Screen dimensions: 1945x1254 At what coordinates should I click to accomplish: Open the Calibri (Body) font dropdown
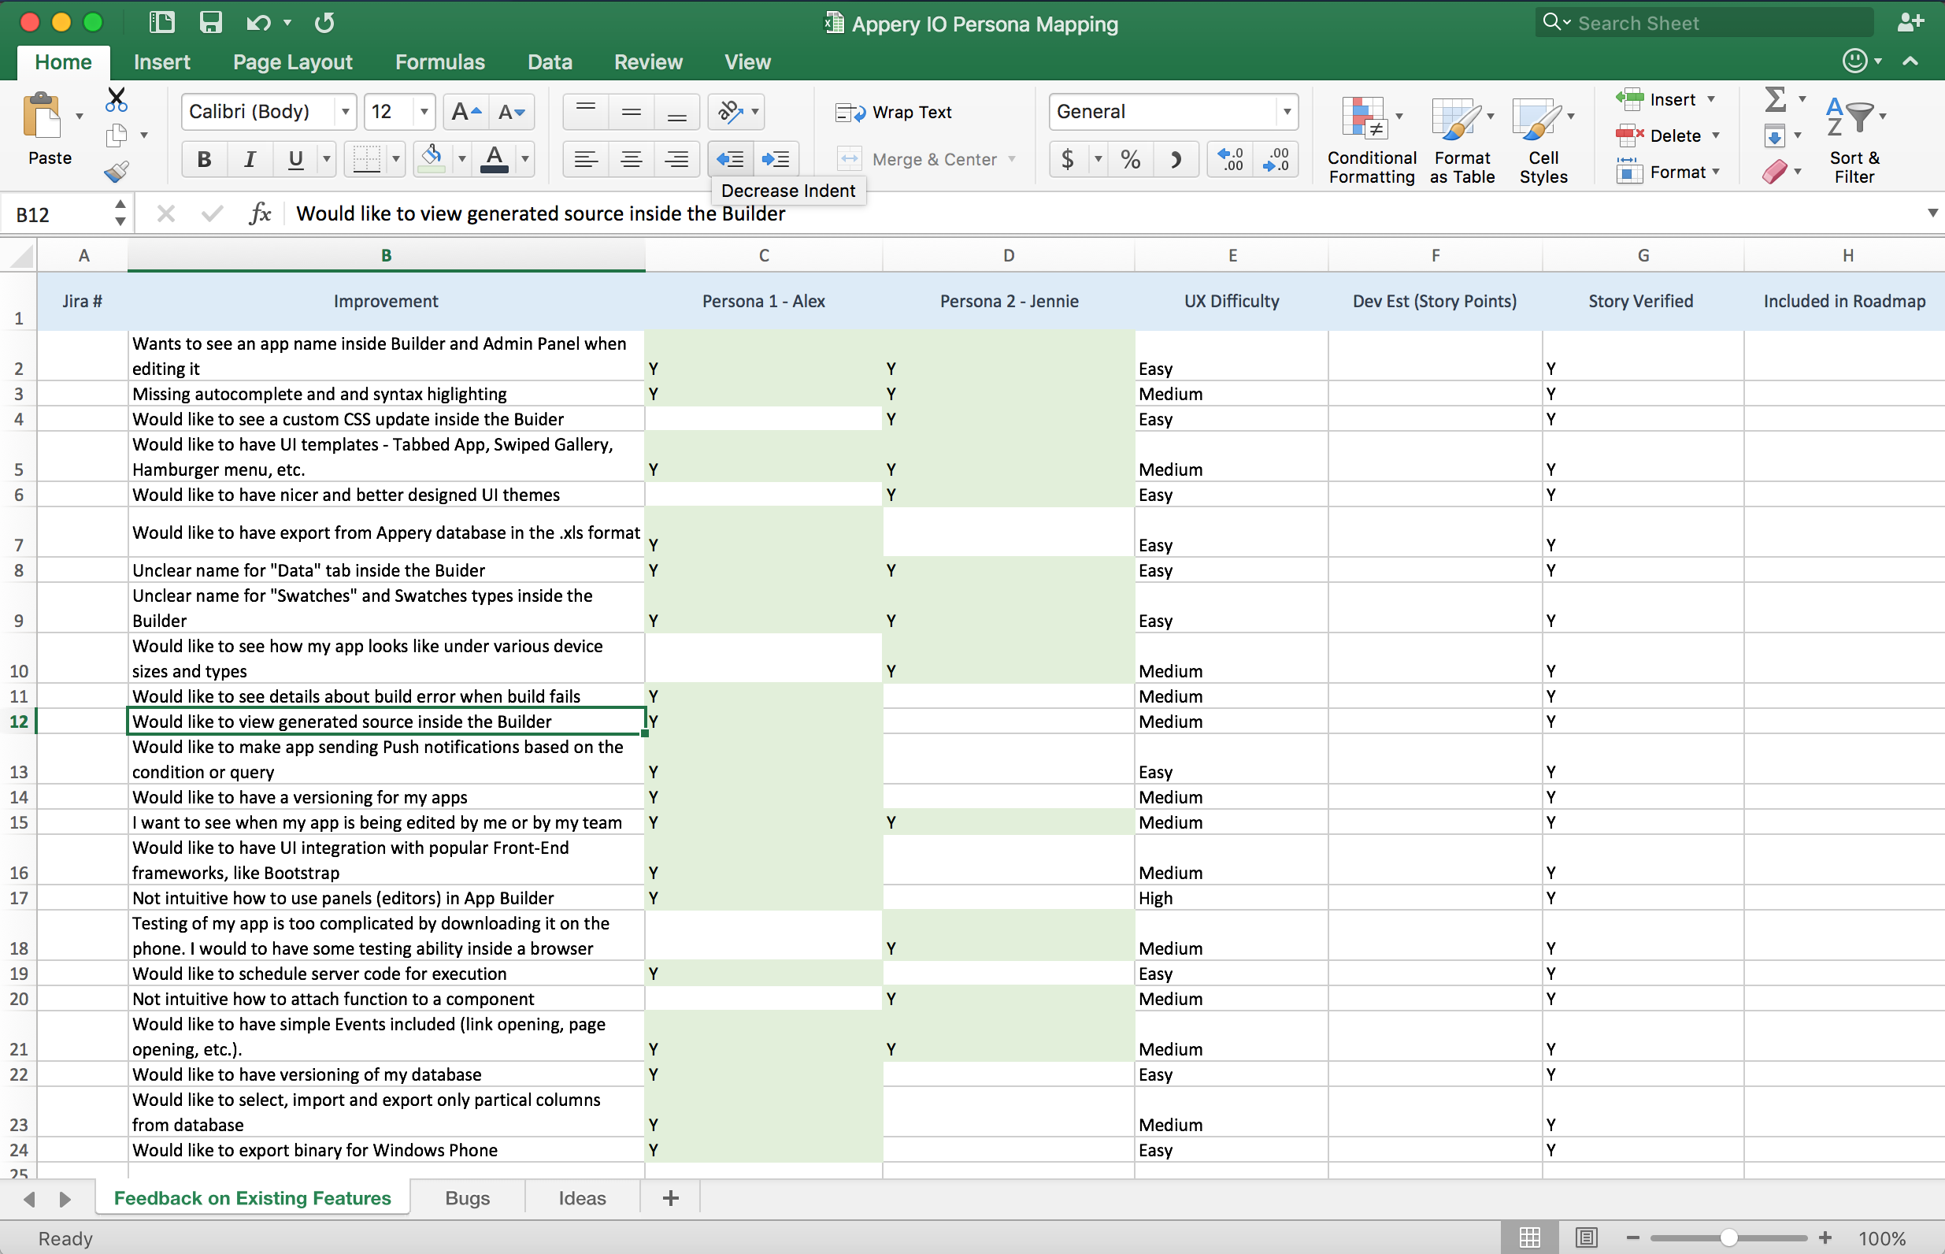point(346,112)
